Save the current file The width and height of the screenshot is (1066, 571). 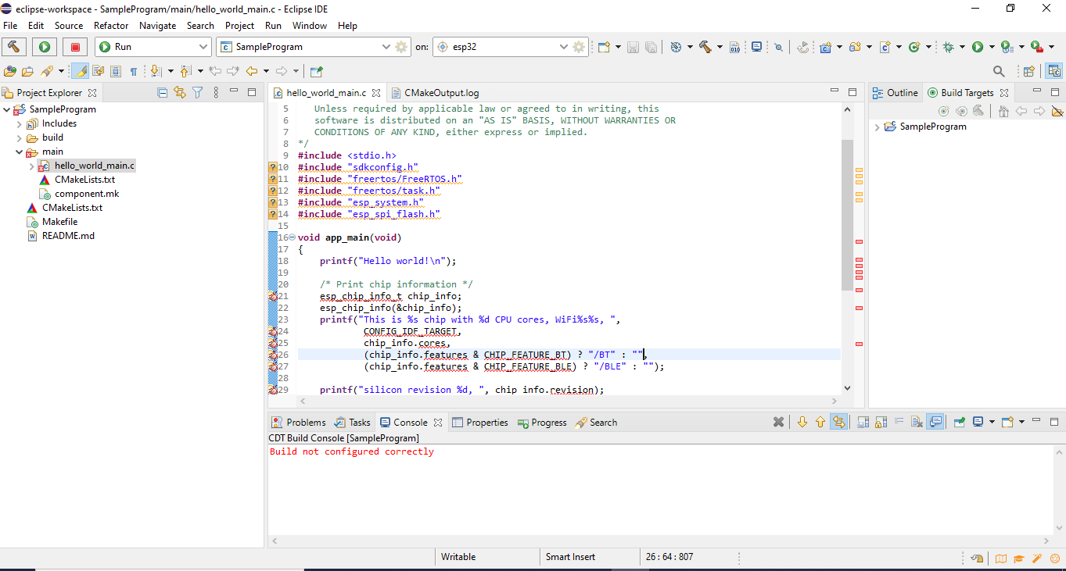tap(633, 46)
